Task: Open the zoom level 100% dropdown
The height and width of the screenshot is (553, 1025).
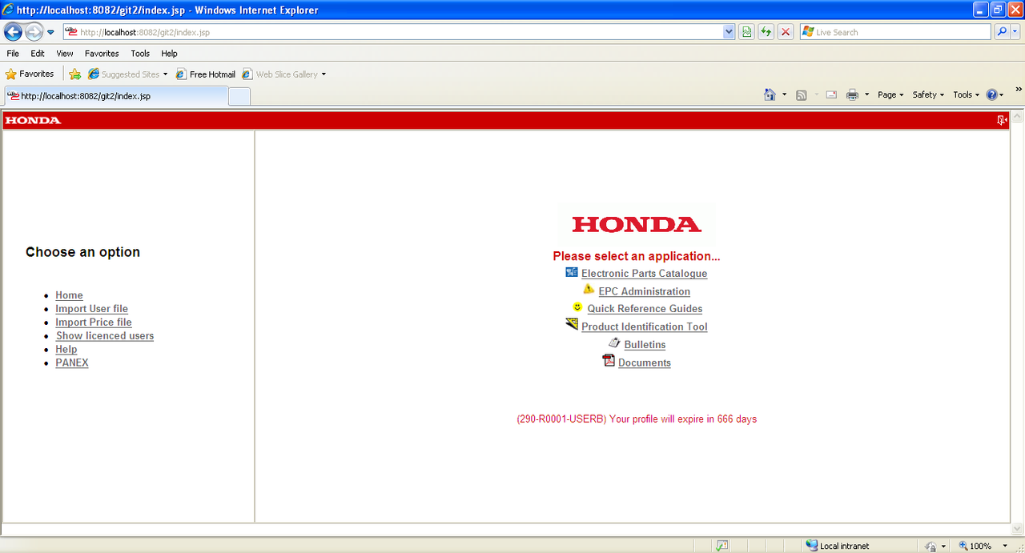Action: pyautogui.click(x=1005, y=546)
